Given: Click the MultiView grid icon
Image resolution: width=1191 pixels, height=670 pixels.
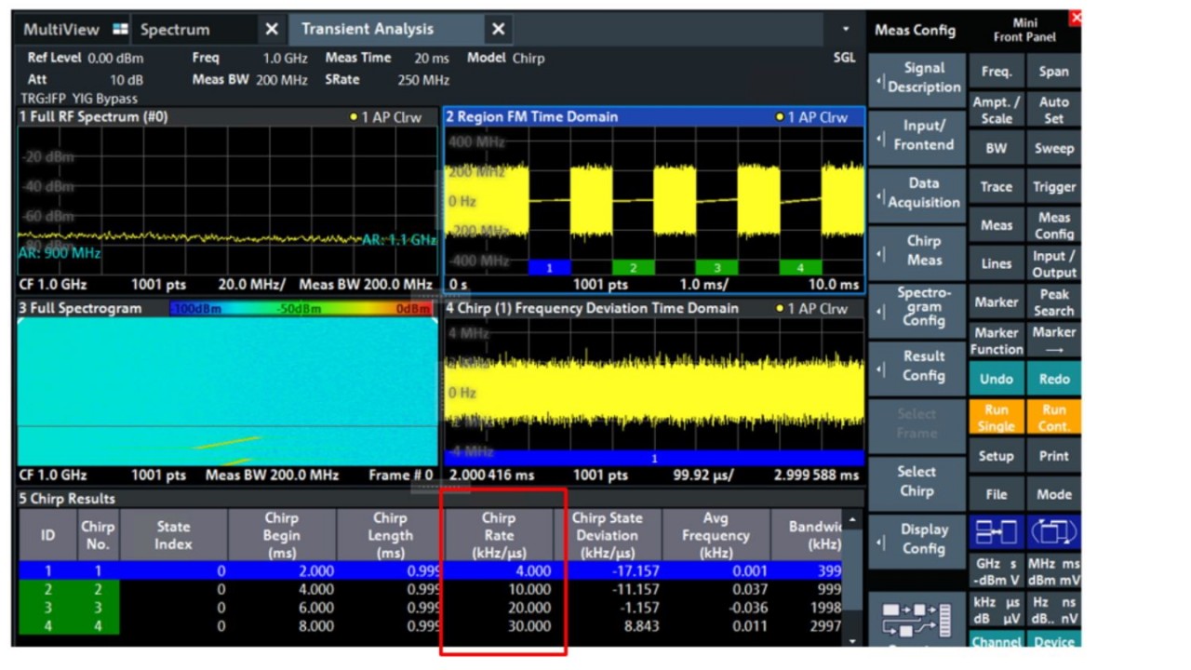Looking at the screenshot, I should pyautogui.click(x=120, y=29).
